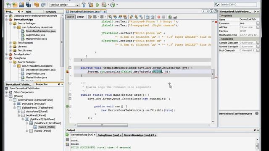Screen dimensions: 269x151
Task: Click the New File toolbar icon
Action: (x=8, y=5)
